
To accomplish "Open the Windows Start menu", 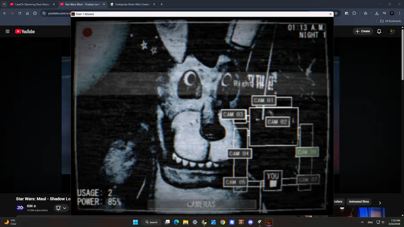I will coord(135,222).
